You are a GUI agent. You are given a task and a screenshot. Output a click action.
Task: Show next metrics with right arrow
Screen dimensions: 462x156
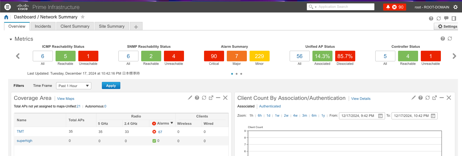click(454, 56)
